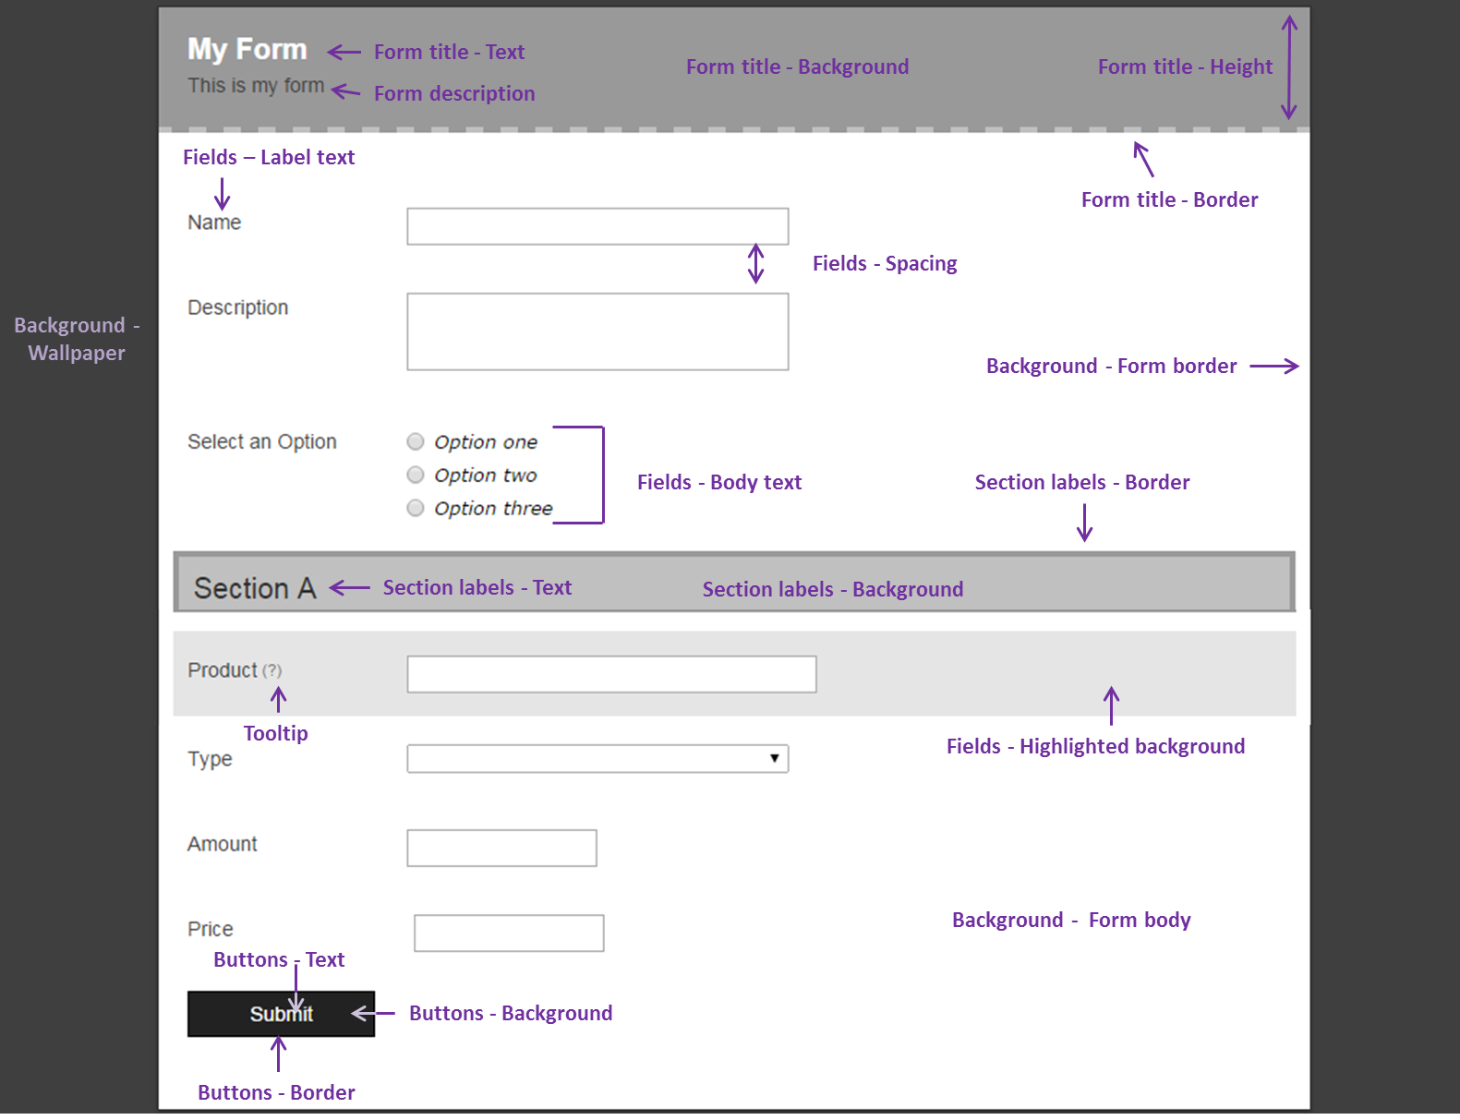
Task: Click the Name text input field
Action: click(597, 226)
